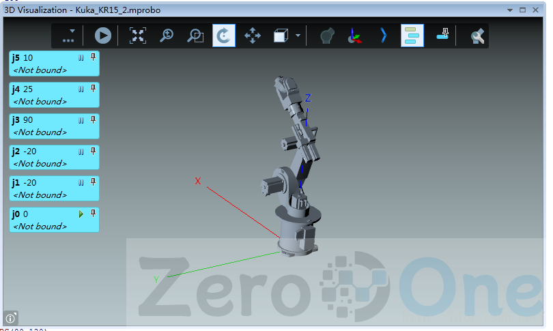Click the red X axis label
The width and height of the screenshot is (553, 331).
pyautogui.click(x=198, y=181)
